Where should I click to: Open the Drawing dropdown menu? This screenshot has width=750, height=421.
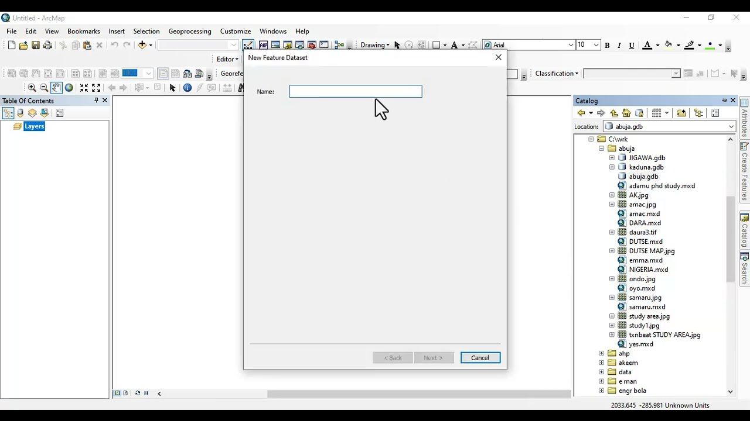pos(375,45)
